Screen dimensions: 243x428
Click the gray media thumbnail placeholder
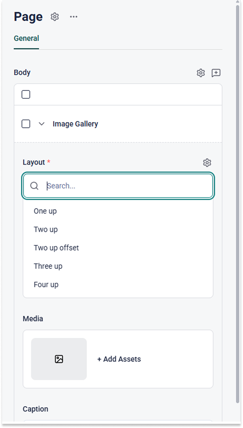(x=58, y=359)
